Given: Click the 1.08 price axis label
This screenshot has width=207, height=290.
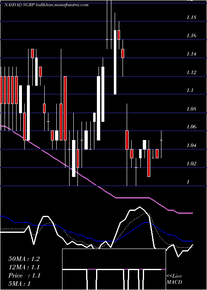Looking at the screenshot, I should tap(191, 109).
